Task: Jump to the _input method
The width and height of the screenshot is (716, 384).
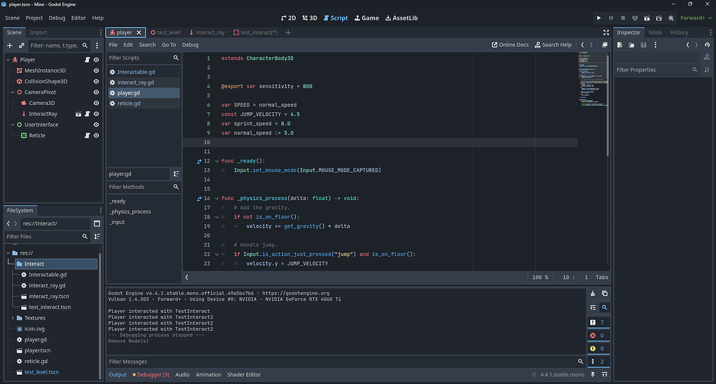Action: pos(117,222)
